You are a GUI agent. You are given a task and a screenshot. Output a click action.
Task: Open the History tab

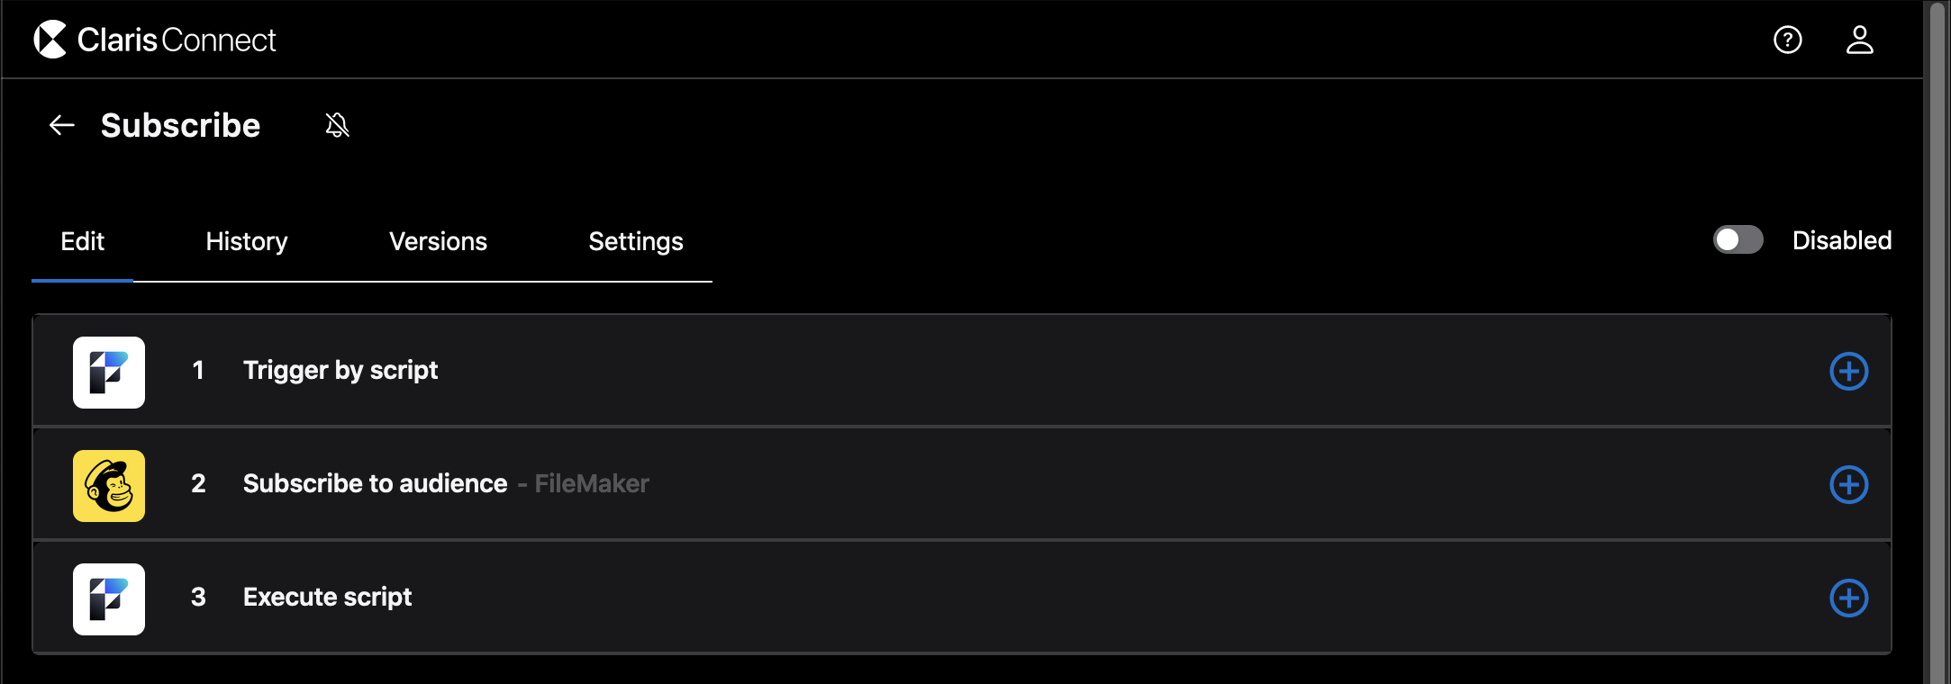coord(246,241)
